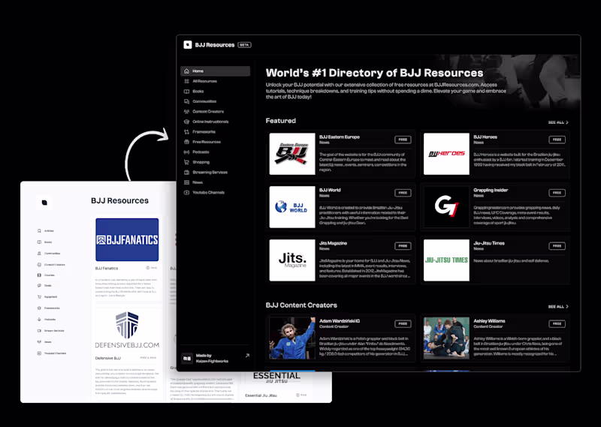Screen dimensions: 601x427
Task: Click the Communities icon in white window sidebar
Action: tap(39, 254)
